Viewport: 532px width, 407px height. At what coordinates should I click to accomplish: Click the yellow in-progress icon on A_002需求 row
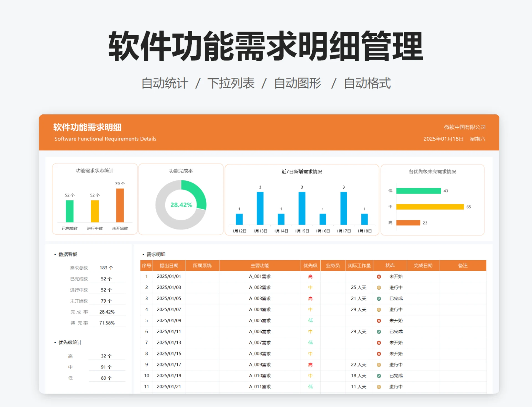coord(379,287)
